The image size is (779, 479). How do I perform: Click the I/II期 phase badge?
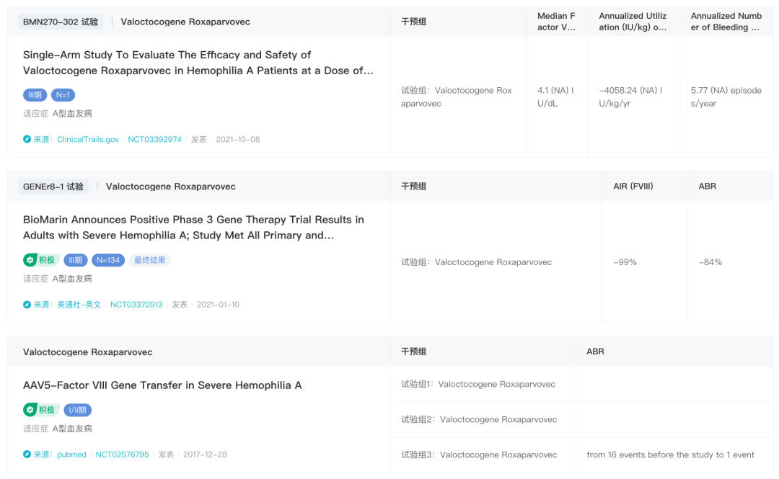(77, 410)
